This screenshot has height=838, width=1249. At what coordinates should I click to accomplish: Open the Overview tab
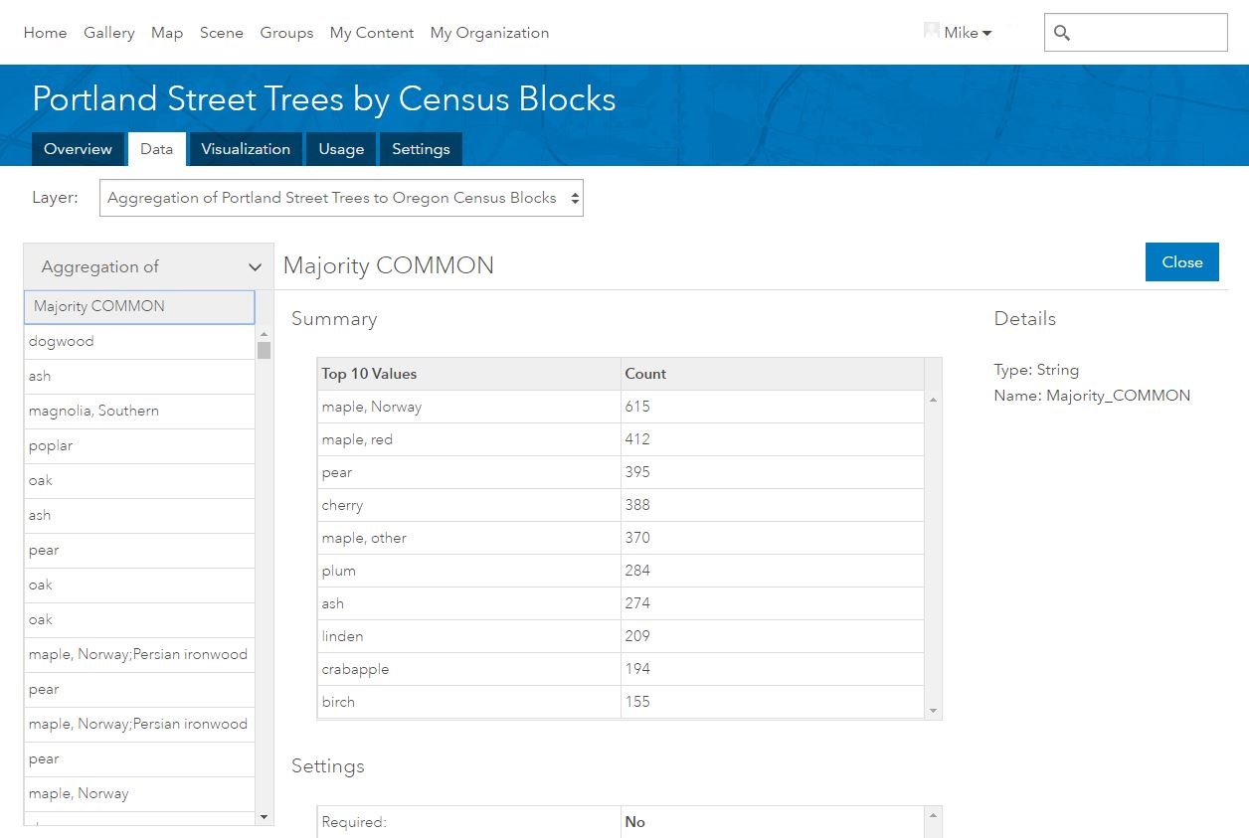coord(78,149)
